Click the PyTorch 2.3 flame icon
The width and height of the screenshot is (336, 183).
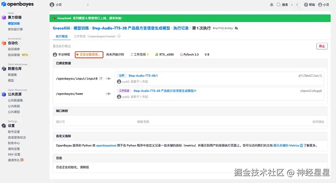pyautogui.click(x=181, y=54)
